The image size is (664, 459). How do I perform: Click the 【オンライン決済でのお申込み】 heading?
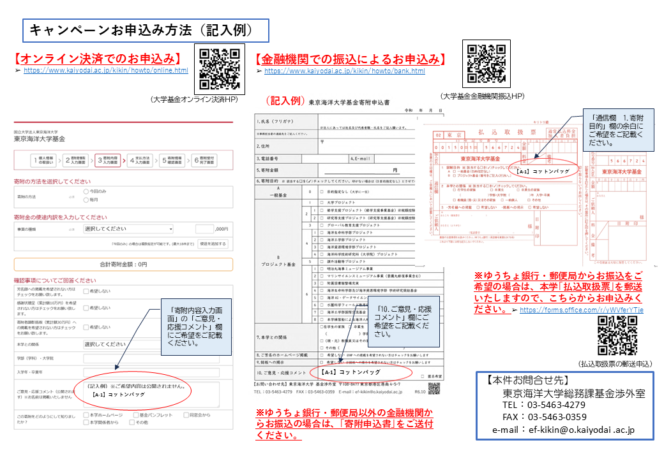coord(98,58)
